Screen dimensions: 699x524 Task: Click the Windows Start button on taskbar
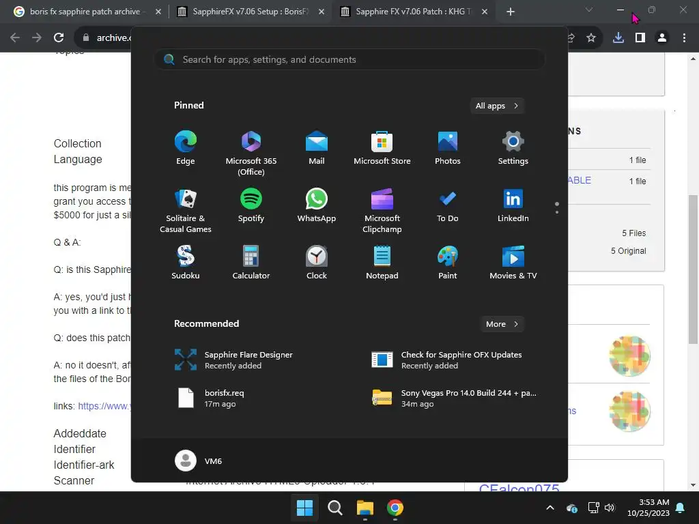pyautogui.click(x=305, y=508)
